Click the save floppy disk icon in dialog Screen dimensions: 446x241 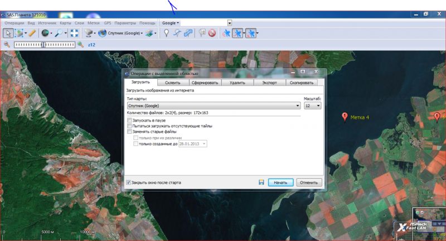point(261,182)
